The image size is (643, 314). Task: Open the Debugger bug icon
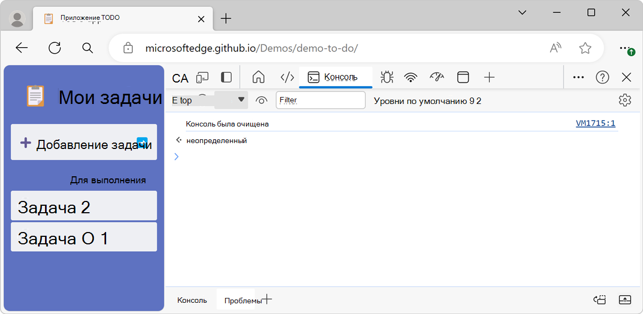pyautogui.click(x=386, y=77)
